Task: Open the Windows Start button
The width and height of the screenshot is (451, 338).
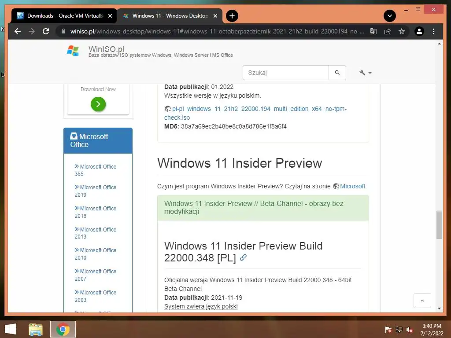Action: pos(11,329)
